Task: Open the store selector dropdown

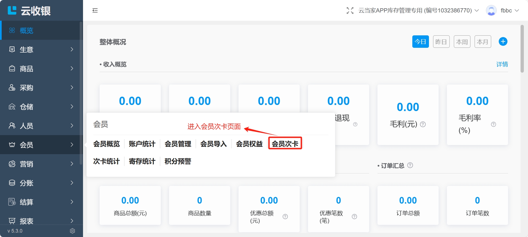Action: click(418, 10)
